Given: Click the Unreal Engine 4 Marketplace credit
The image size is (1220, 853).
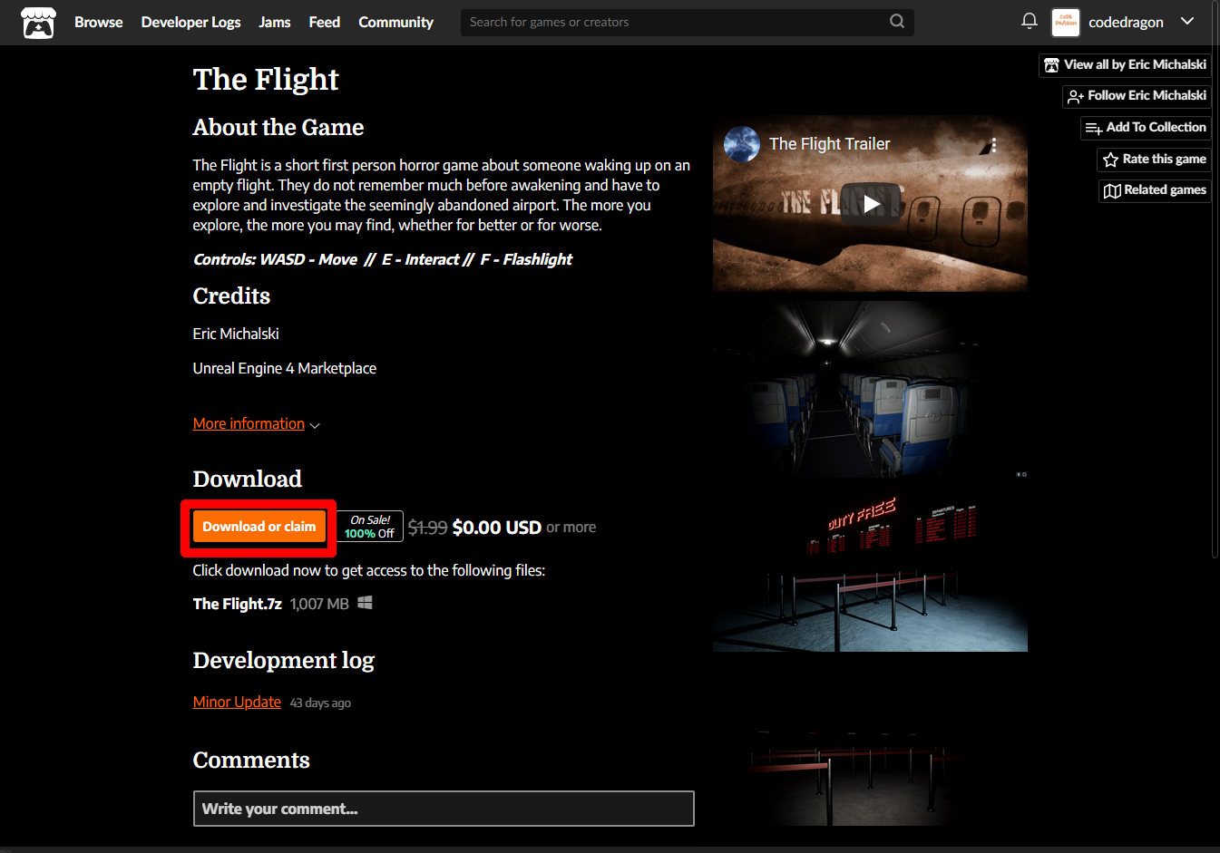Looking at the screenshot, I should coord(284,368).
